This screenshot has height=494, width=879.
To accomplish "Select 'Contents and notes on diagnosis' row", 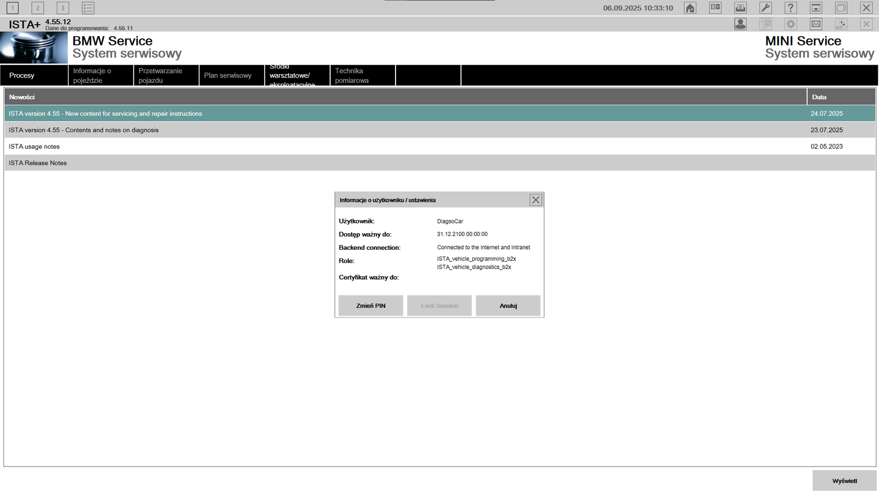I will click(x=439, y=130).
